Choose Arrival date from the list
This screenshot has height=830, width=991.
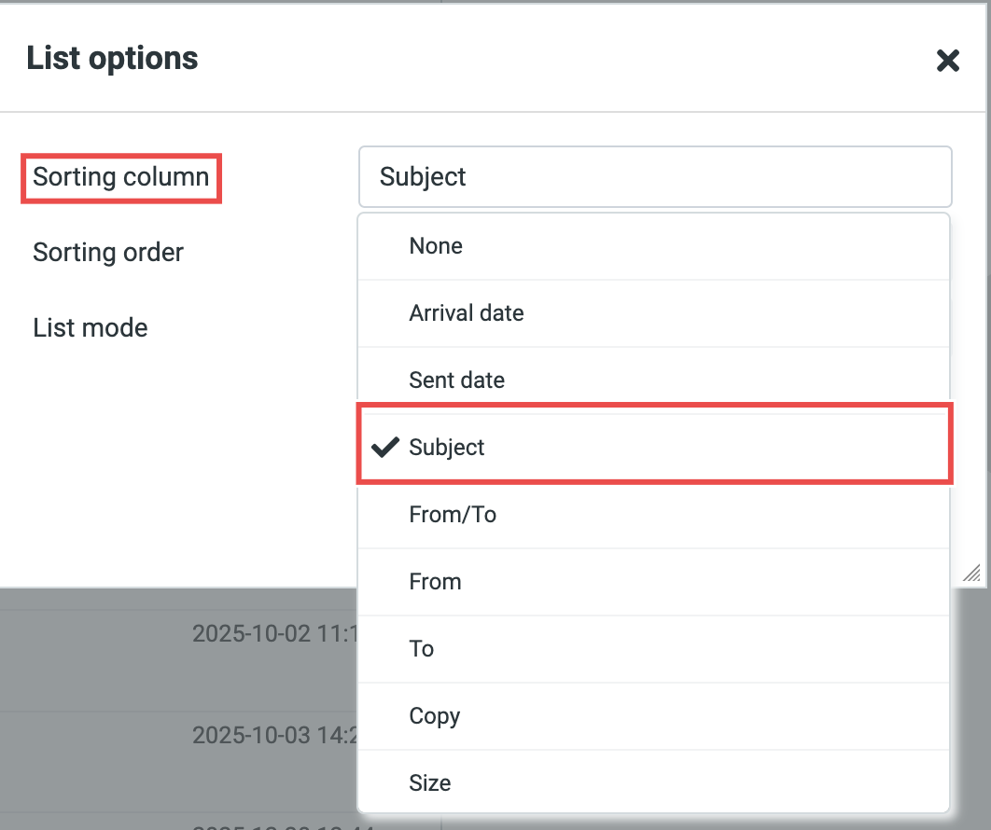466,313
